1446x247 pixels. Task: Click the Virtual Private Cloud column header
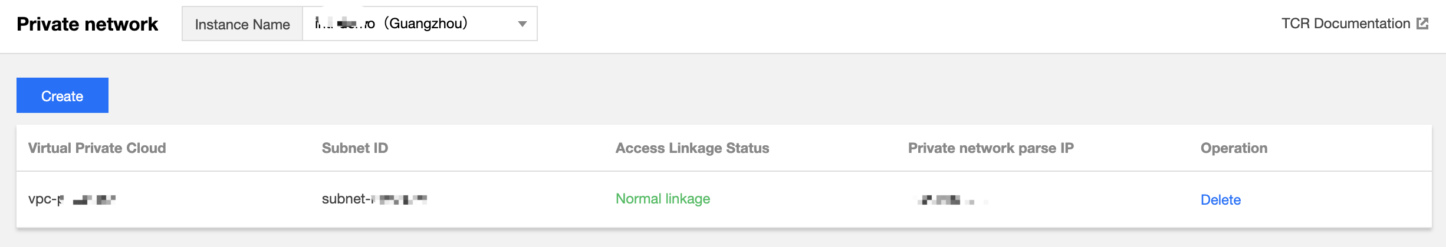97,148
